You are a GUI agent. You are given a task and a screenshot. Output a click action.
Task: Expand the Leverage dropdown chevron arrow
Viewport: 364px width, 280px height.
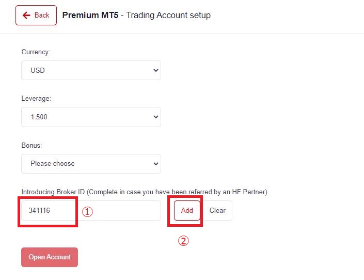pos(156,117)
